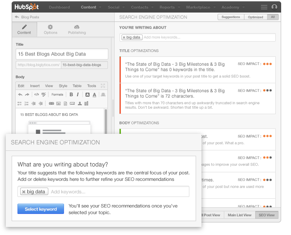Screen dimensions: 291x235
Task: Show All SEO items filter
Action: click(x=273, y=17)
